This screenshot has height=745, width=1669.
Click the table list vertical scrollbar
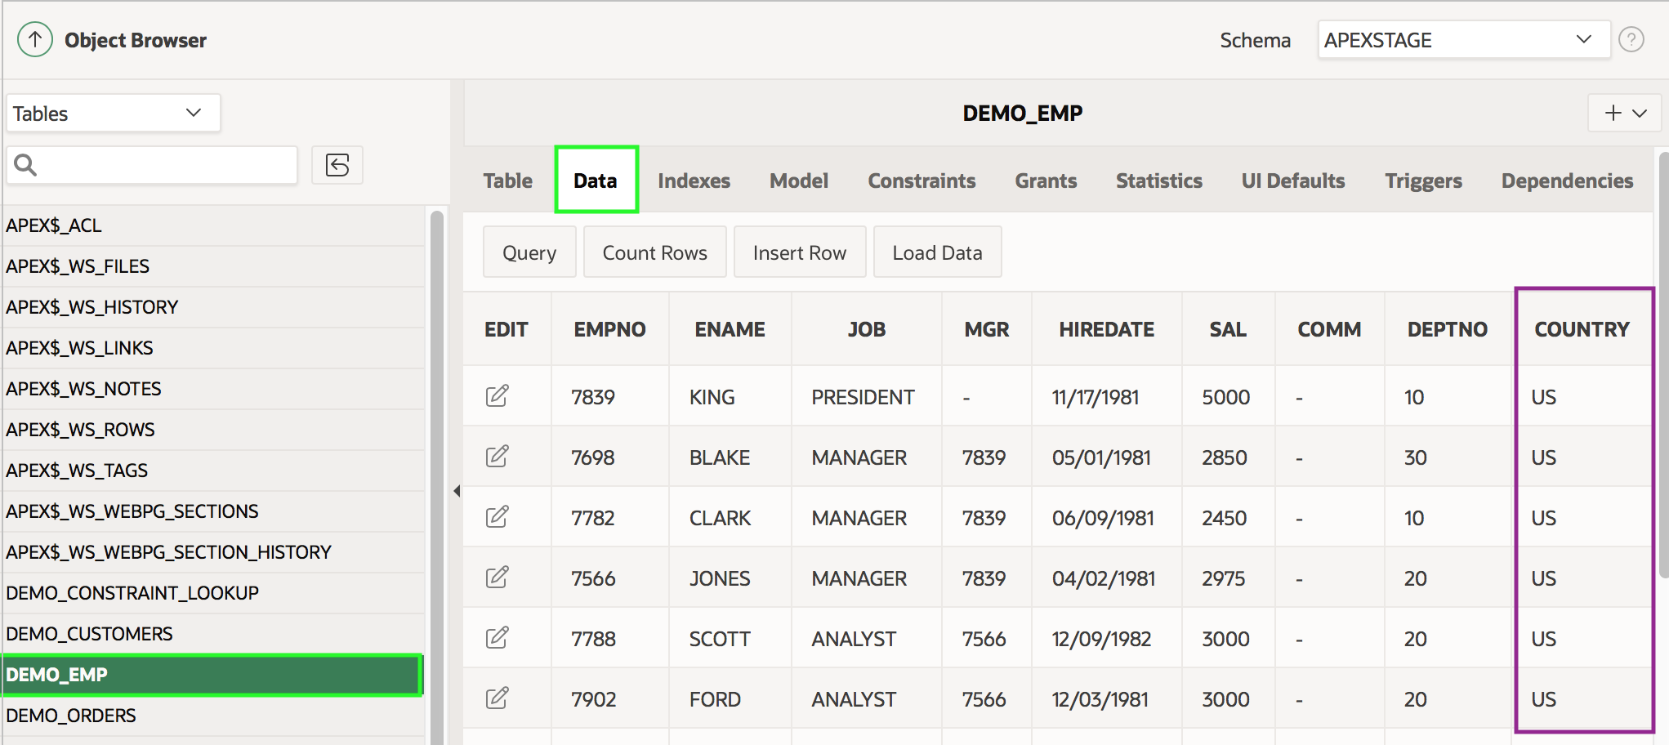(437, 474)
